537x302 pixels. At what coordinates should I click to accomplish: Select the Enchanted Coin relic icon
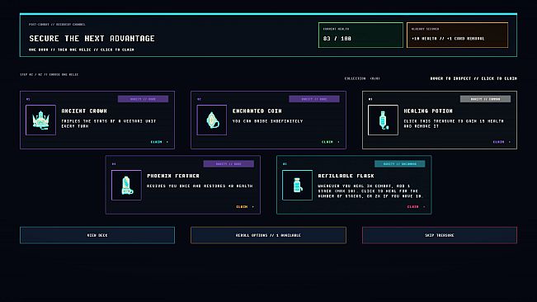pos(212,120)
